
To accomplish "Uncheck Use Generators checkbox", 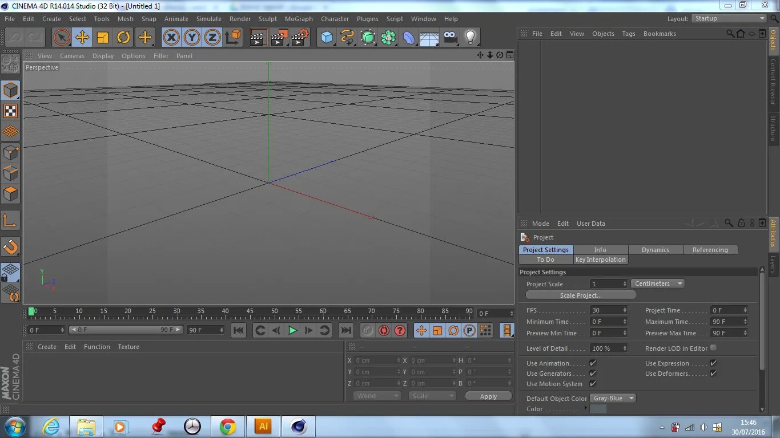I will (x=593, y=374).
